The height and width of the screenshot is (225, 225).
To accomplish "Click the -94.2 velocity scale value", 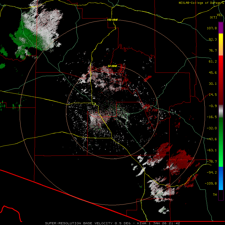I will tap(212, 172).
